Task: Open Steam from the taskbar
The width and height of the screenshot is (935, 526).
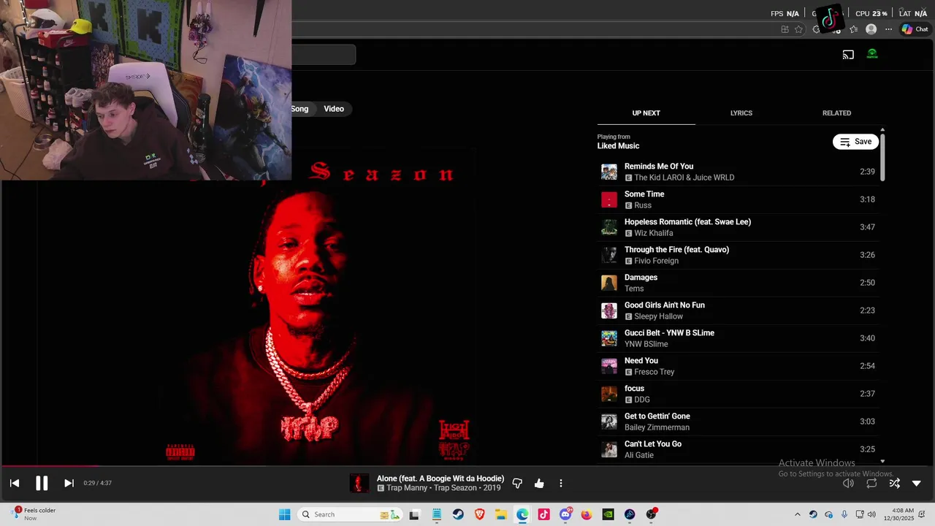Action: [x=458, y=514]
